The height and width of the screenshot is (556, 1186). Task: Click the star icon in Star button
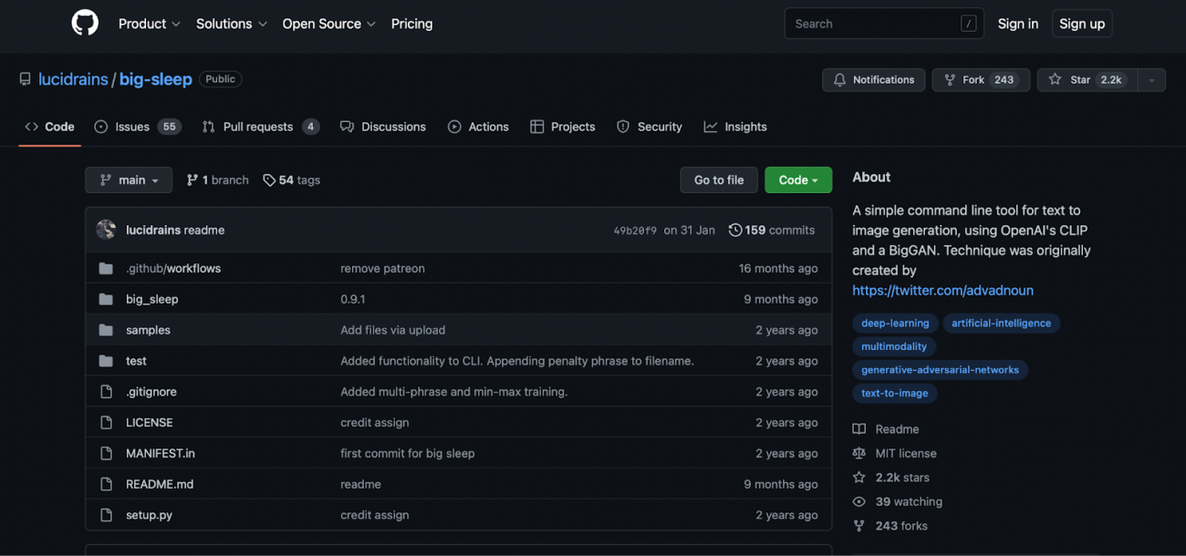tap(1055, 80)
